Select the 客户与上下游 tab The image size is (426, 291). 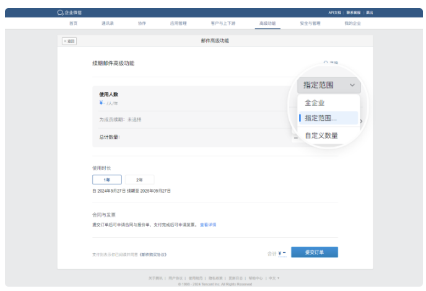(x=221, y=23)
